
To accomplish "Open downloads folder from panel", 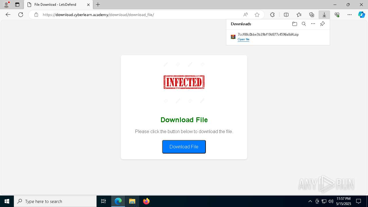I will click(x=294, y=24).
